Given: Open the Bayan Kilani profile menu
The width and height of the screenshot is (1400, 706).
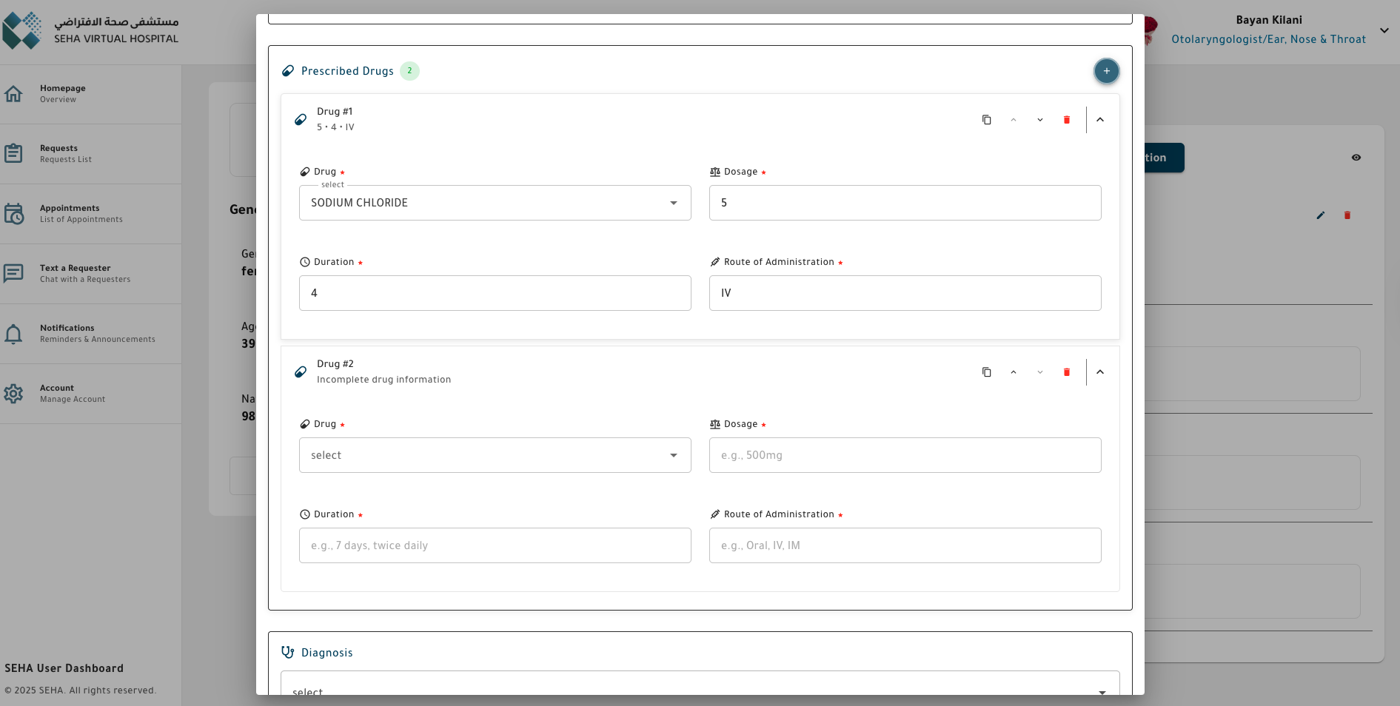Looking at the screenshot, I should [x=1383, y=30].
